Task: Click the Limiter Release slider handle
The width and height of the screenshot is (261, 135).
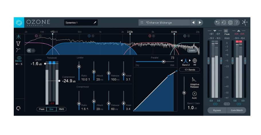Action: click(109, 73)
